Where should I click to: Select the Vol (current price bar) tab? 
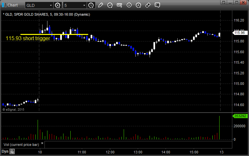pyautogui.click(x=21, y=144)
